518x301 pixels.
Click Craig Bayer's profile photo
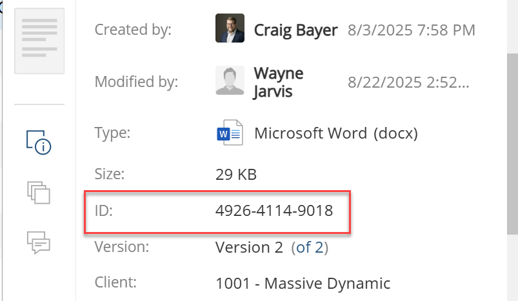[x=230, y=29]
